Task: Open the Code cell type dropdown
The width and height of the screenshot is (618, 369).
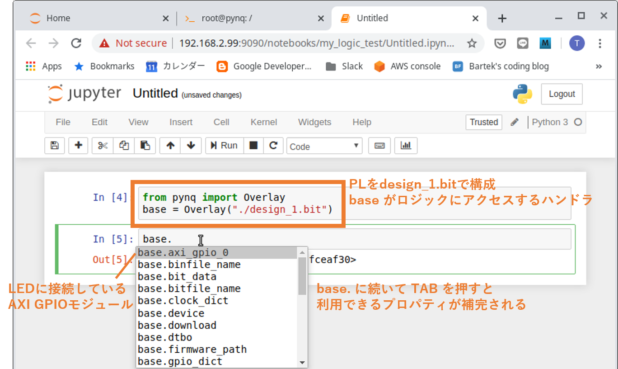Action: click(x=324, y=146)
